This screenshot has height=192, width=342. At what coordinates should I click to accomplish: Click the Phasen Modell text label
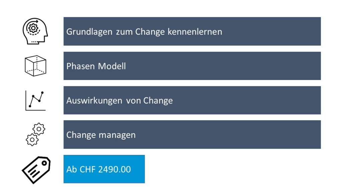96,66
